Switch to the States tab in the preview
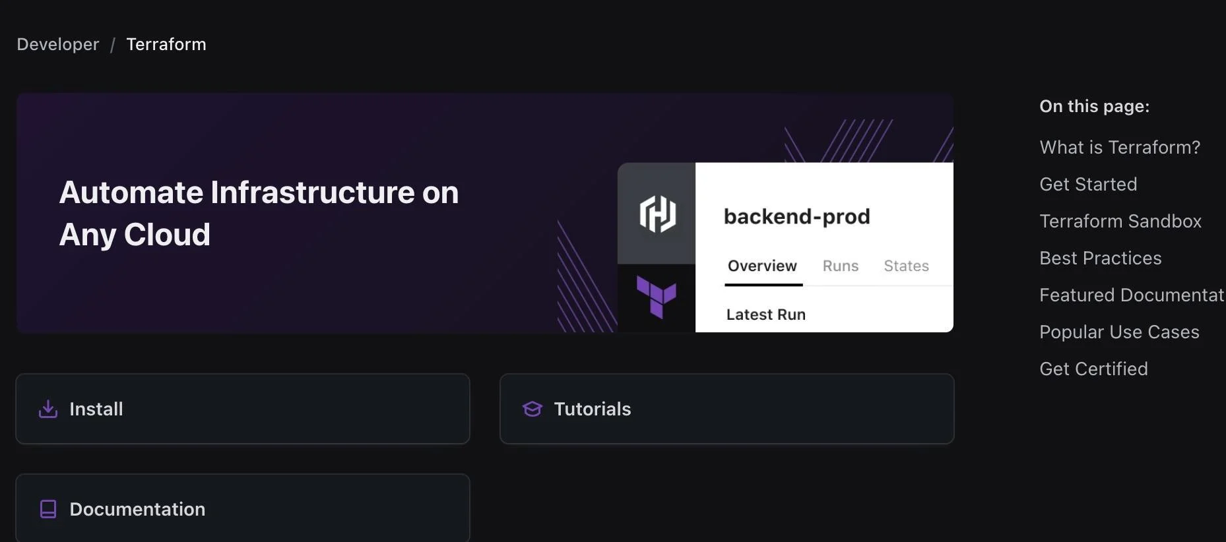The image size is (1226, 542). [906, 266]
